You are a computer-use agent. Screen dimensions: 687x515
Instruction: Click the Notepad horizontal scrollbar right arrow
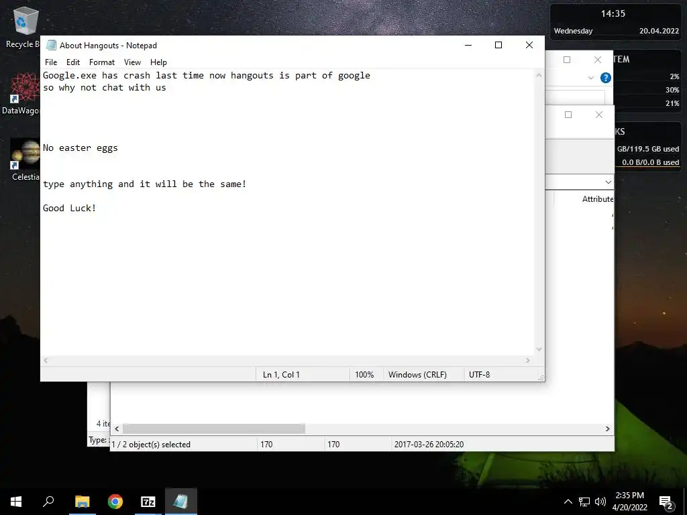528,360
